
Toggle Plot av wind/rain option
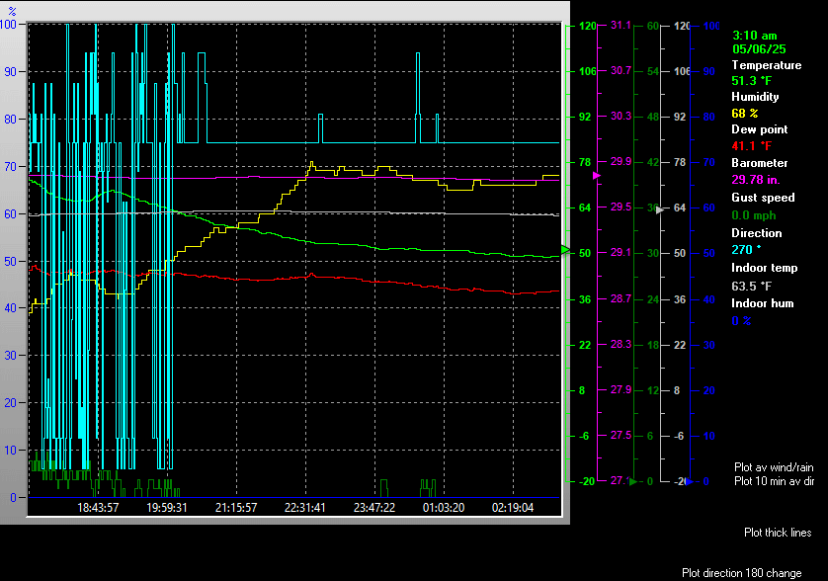pyautogui.click(x=774, y=467)
